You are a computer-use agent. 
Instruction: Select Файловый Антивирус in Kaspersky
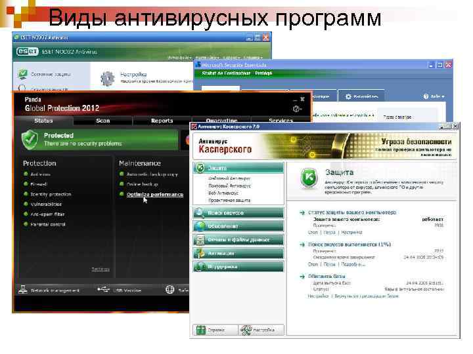tap(229, 178)
